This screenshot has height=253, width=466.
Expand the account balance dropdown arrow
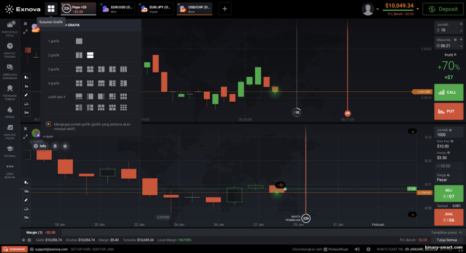pos(417,9)
